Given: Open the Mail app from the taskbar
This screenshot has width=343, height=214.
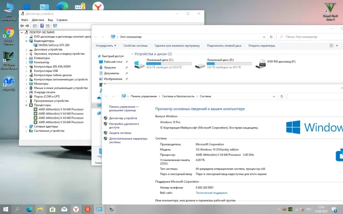Looking at the screenshot, I should [x=64, y=209].
